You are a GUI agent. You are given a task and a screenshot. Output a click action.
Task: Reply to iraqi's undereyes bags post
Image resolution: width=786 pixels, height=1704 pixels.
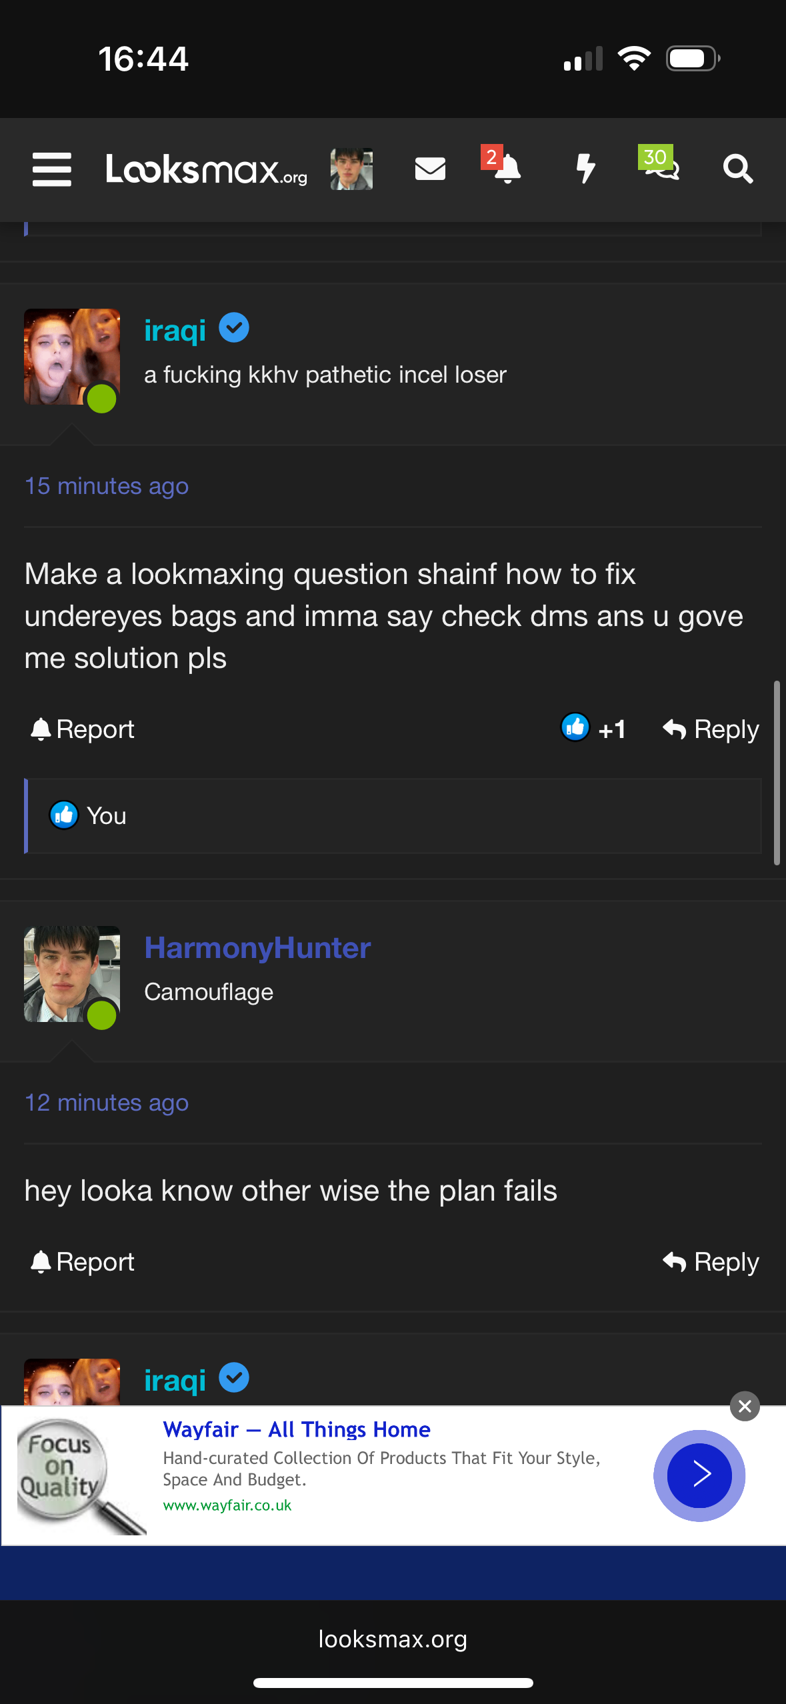pos(711,729)
